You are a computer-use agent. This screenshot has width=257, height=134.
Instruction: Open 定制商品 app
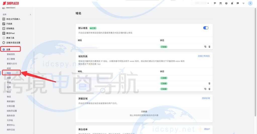(10, 29)
